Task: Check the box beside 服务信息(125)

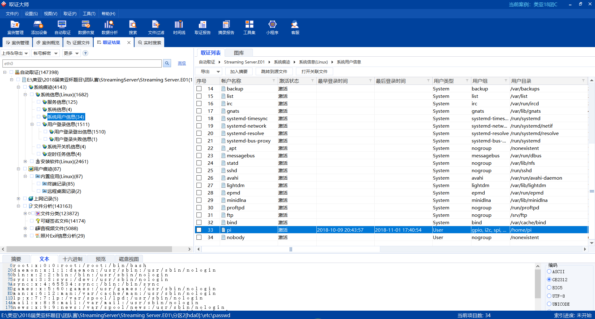Action: [38, 102]
